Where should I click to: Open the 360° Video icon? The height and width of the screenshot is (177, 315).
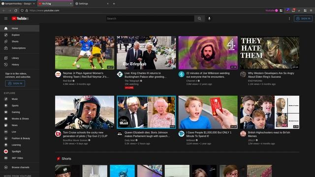tap(6, 158)
